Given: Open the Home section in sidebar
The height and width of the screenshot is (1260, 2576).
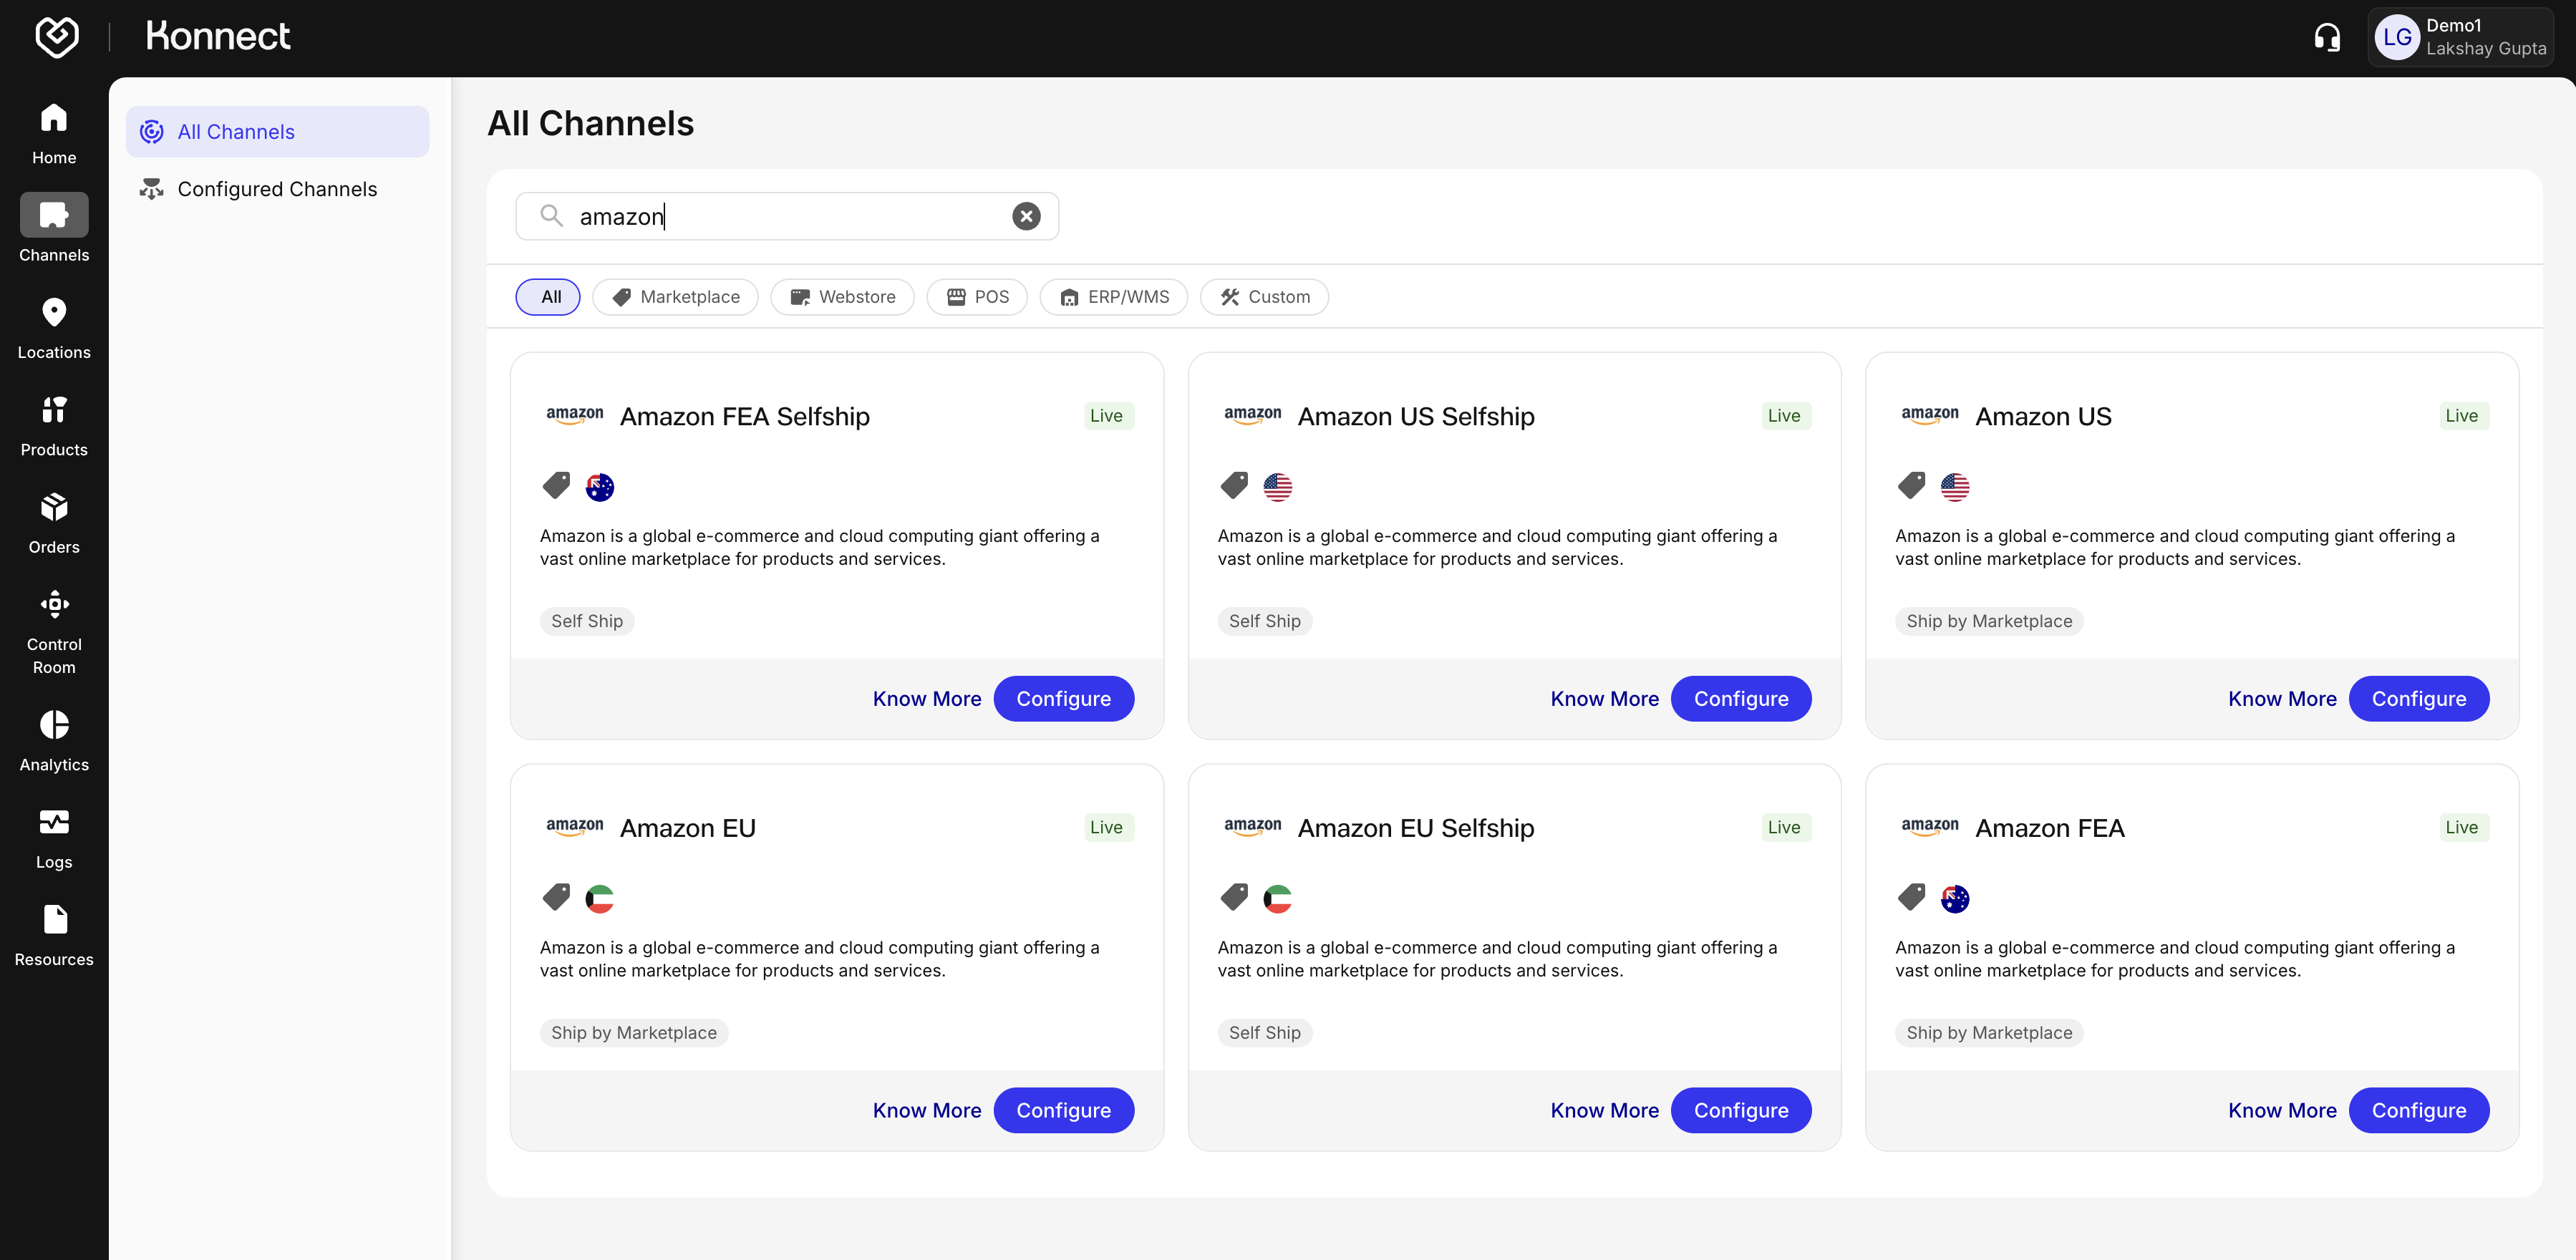Looking at the screenshot, I should (x=54, y=133).
